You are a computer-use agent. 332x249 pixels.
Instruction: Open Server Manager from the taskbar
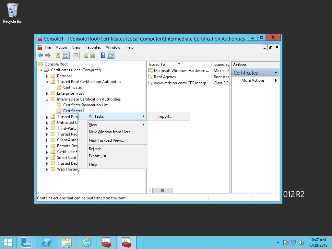(x=26, y=243)
